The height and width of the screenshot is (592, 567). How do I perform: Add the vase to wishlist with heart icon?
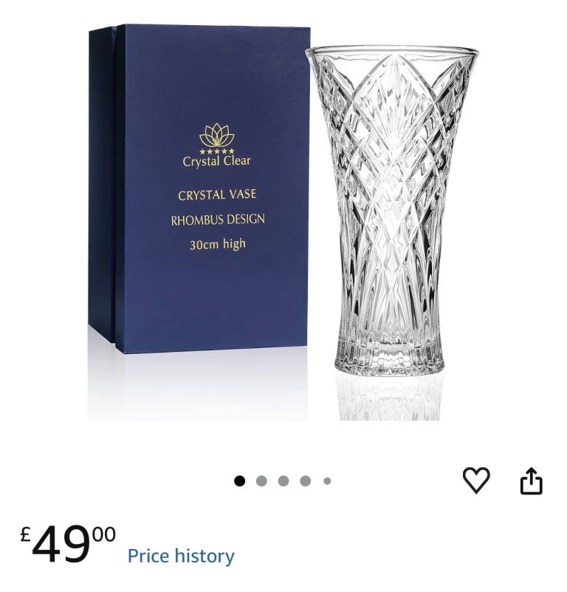point(476,480)
